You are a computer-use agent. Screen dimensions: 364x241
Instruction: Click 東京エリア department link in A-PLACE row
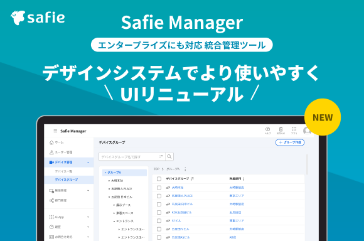tap(237, 196)
